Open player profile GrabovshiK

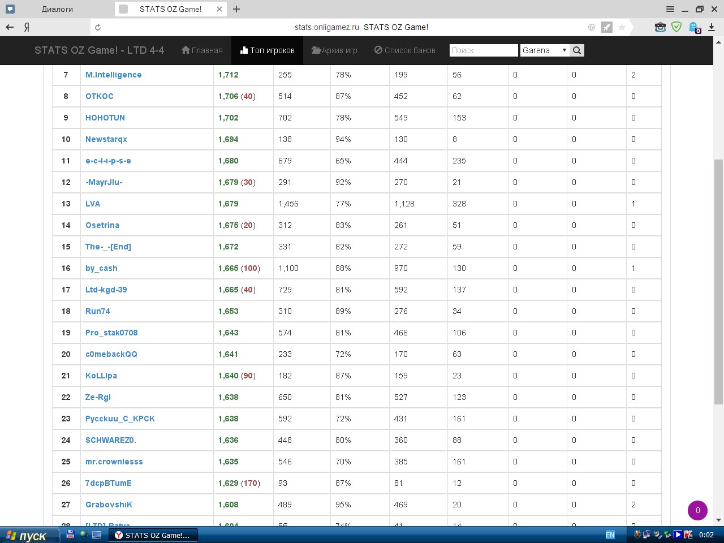109,505
